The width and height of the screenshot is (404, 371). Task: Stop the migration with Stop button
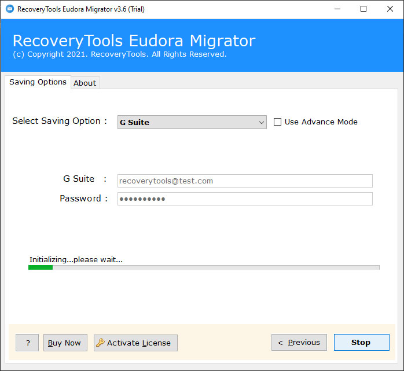pyautogui.click(x=362, y=343)
